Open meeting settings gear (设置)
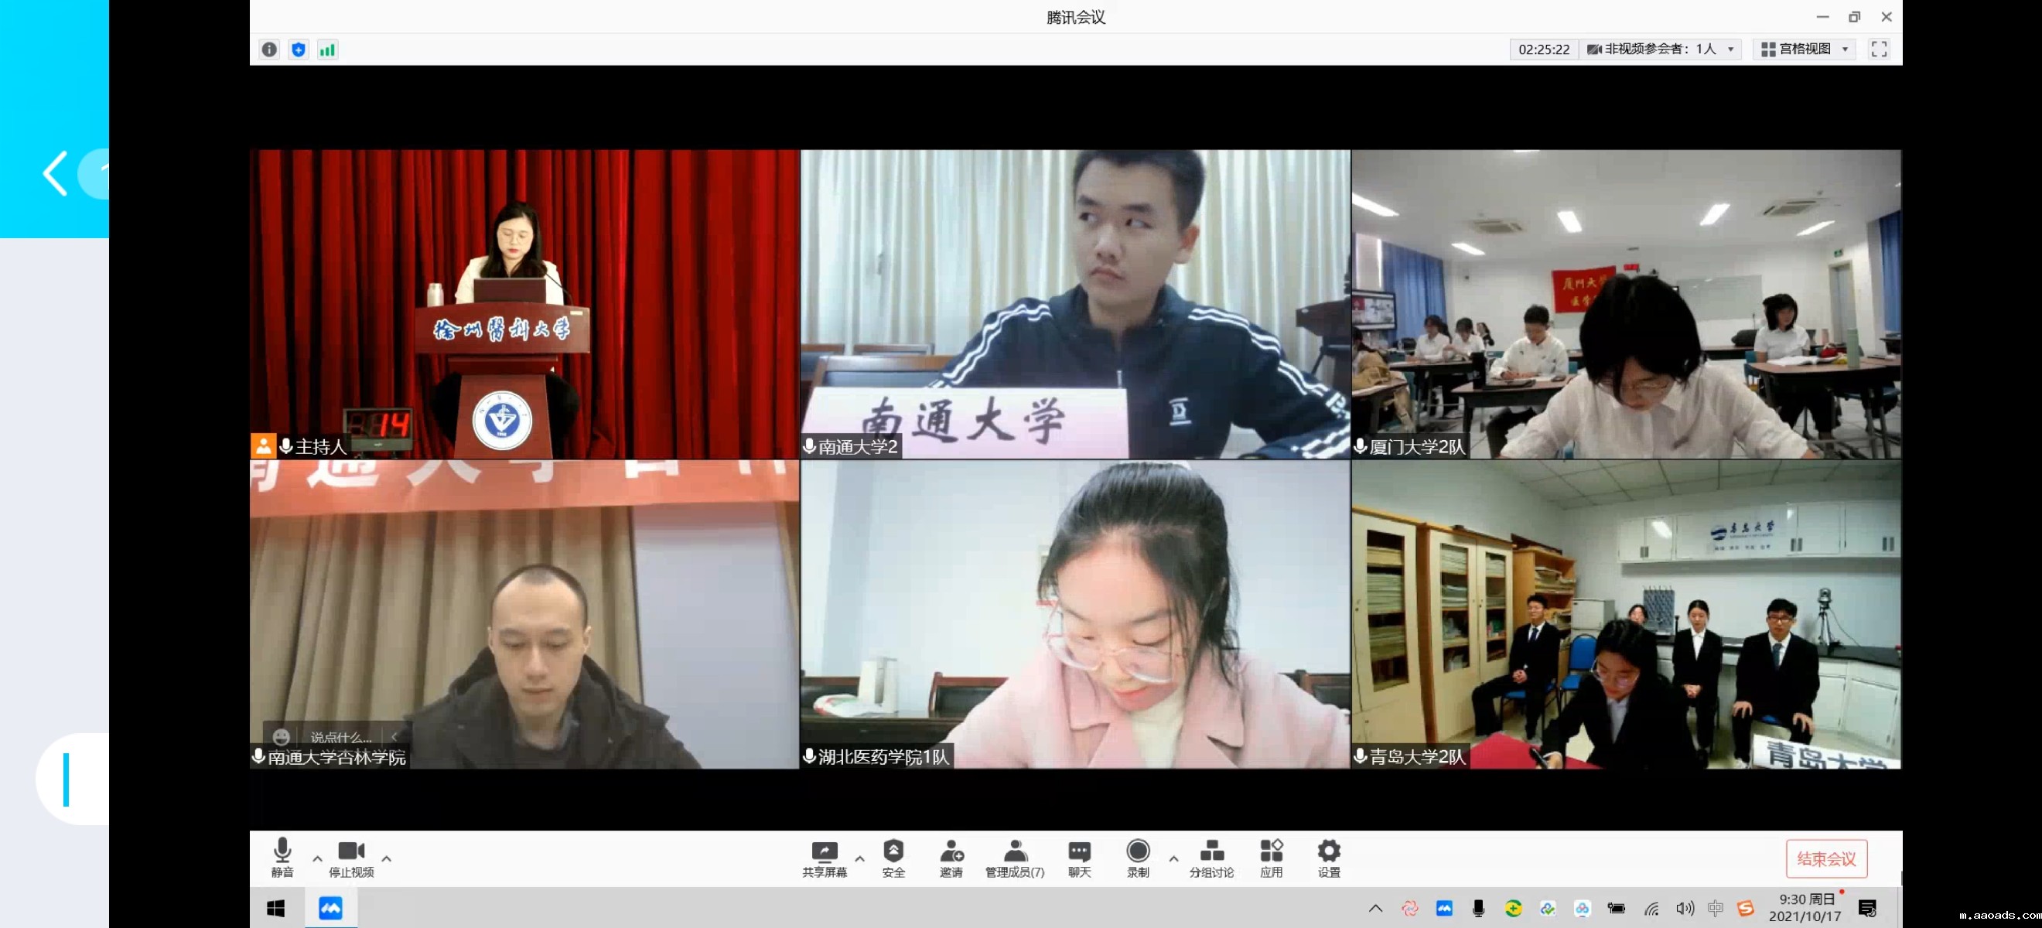 1329,858
